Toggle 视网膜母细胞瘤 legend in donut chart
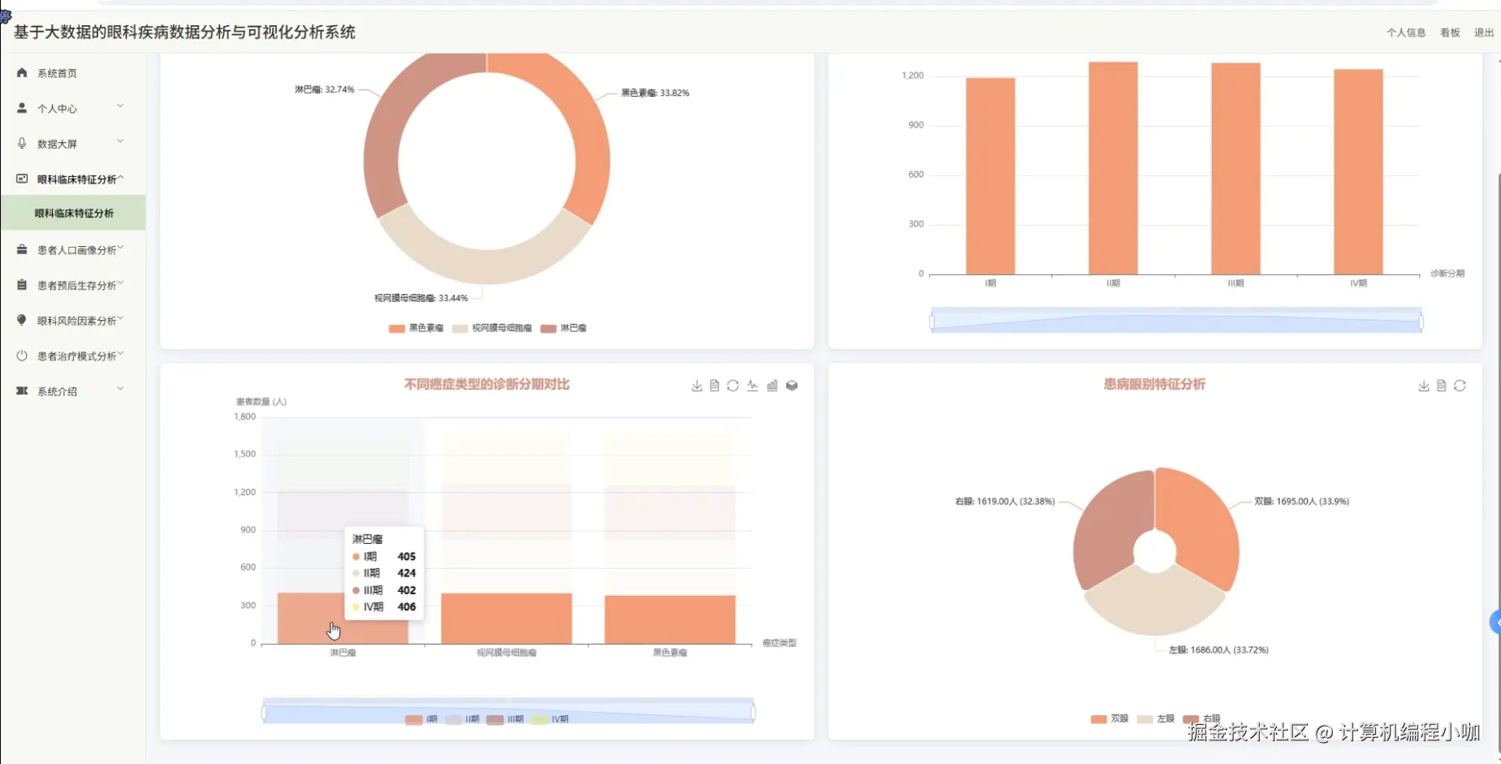This screenshot has height=764, width=1501. 492,328
